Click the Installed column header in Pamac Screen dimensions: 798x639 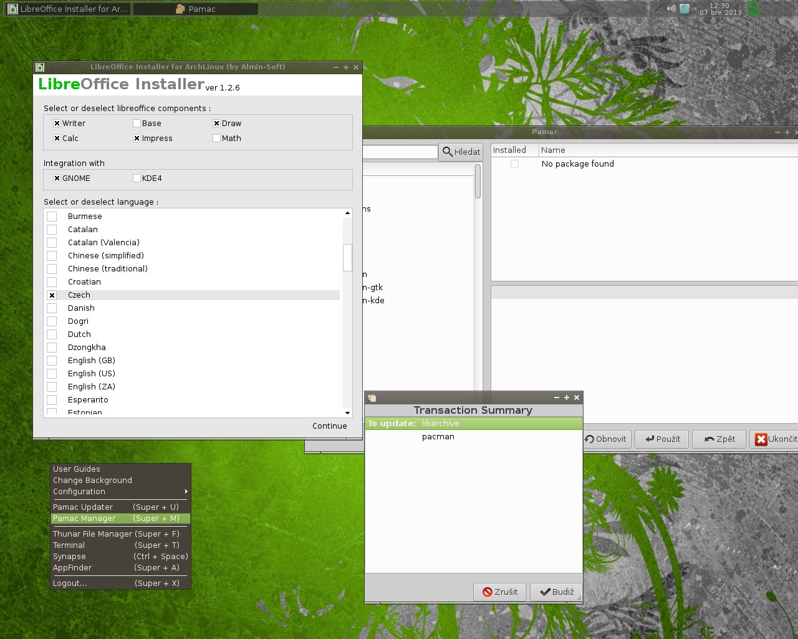click(514, 150)
